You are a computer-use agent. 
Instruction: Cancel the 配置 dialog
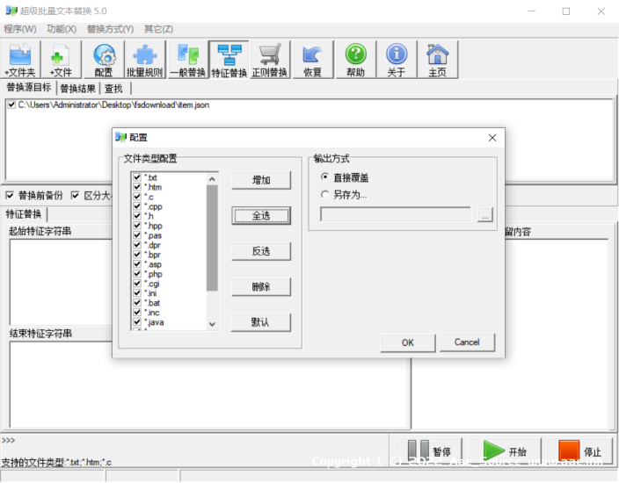(x=467, y=342)
